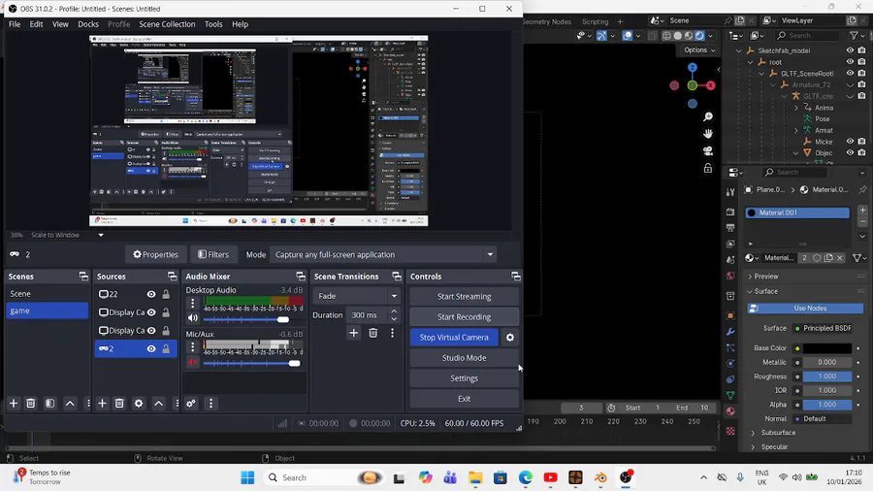Pop out the Controls dock icon
Viewport: 873px width, 491px height.
pos(516,277)
